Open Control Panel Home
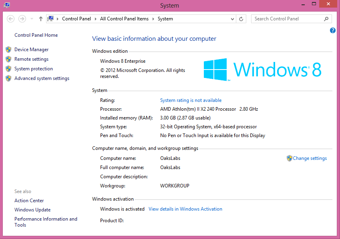The width and height of the screenshot is (340, 239). 36,35
